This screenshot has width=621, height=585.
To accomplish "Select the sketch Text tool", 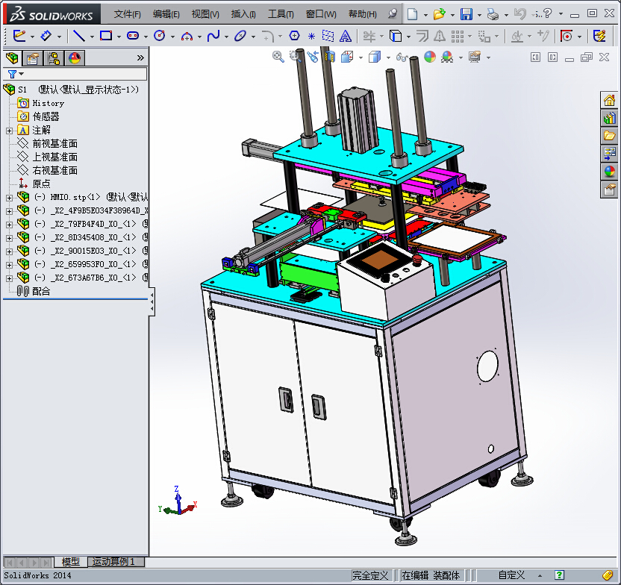I will pos(346,37).
